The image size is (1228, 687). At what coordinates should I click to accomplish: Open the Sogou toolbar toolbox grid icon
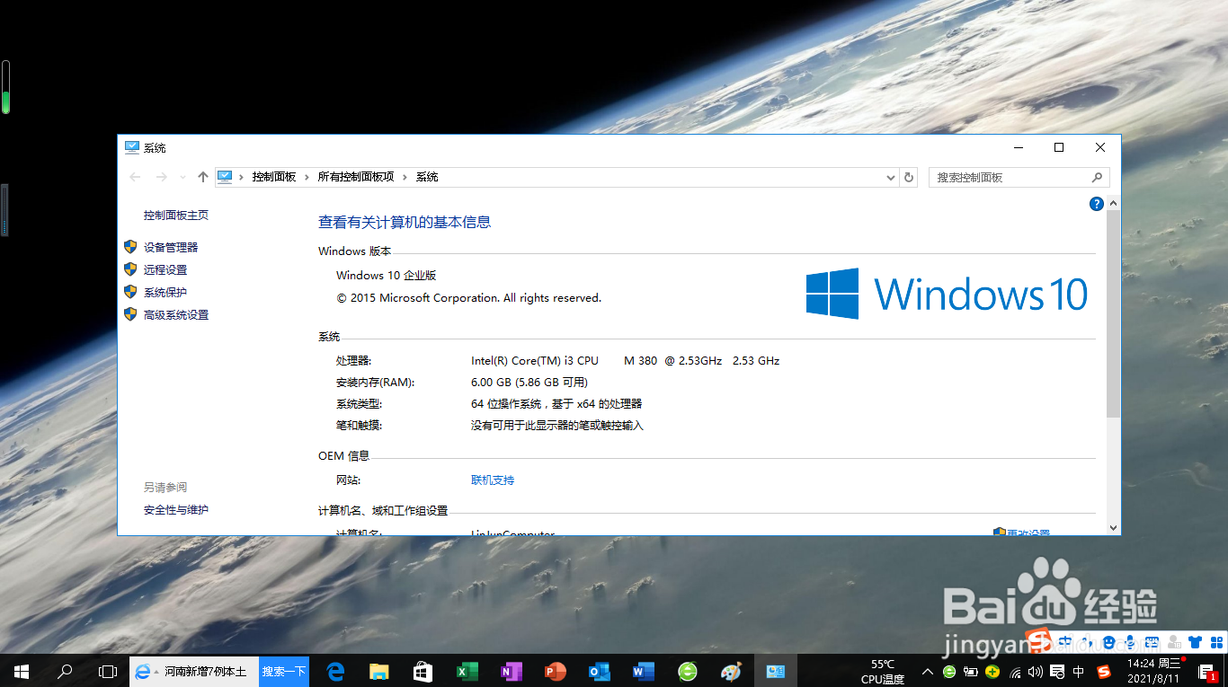(x=1216, y=642)
